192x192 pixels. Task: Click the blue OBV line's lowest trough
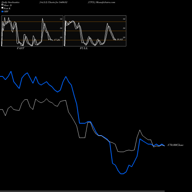(122, 174)
